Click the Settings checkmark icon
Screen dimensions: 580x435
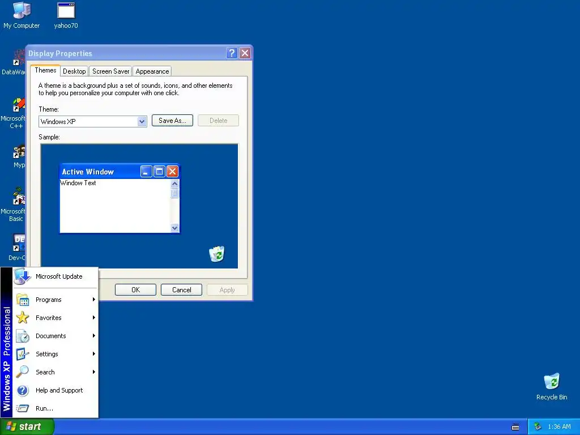pyautogui.click(x=23, y=354)
